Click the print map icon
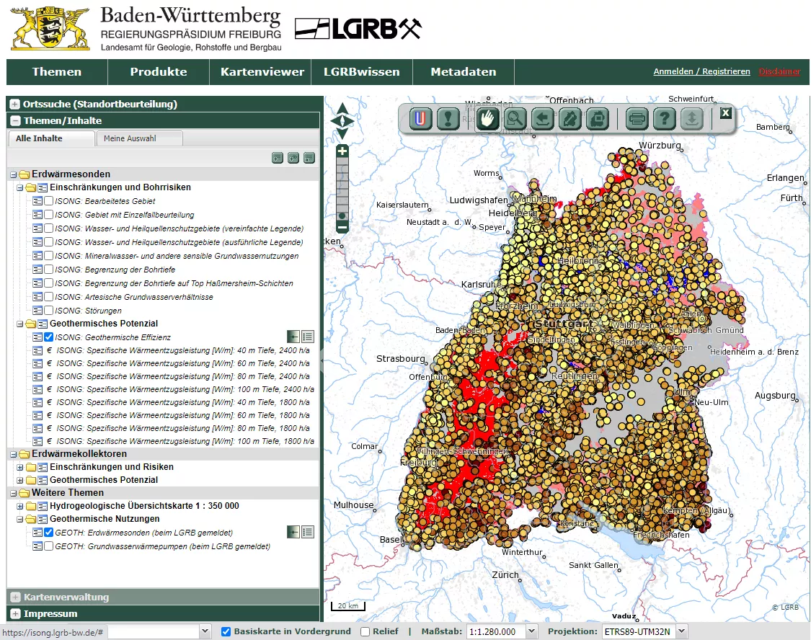Image resolution: width=811 pixels, height=640 pixels. pos(636,118)
